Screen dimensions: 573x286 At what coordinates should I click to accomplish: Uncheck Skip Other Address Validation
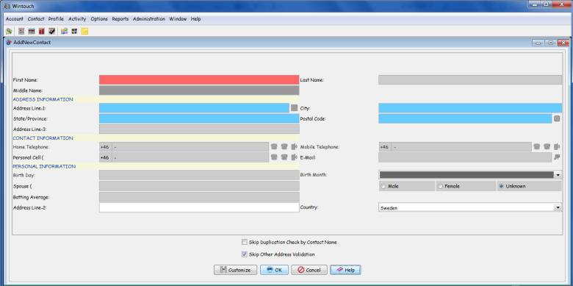(x=245, y=254)
